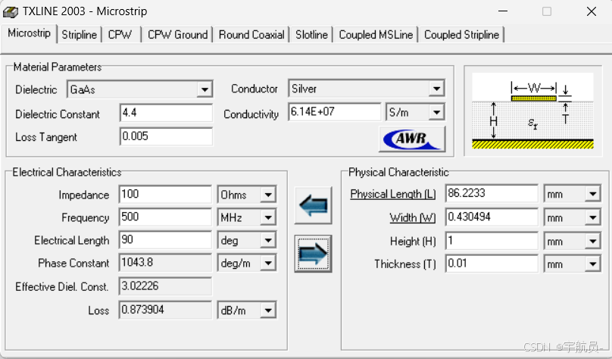This screenshot has width=612, height=359.
Task: Open the Width mm unit dropdown
Action: point(592,217)
